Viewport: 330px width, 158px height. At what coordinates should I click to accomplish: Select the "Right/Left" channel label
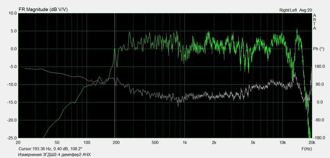[x=288, y=10]
